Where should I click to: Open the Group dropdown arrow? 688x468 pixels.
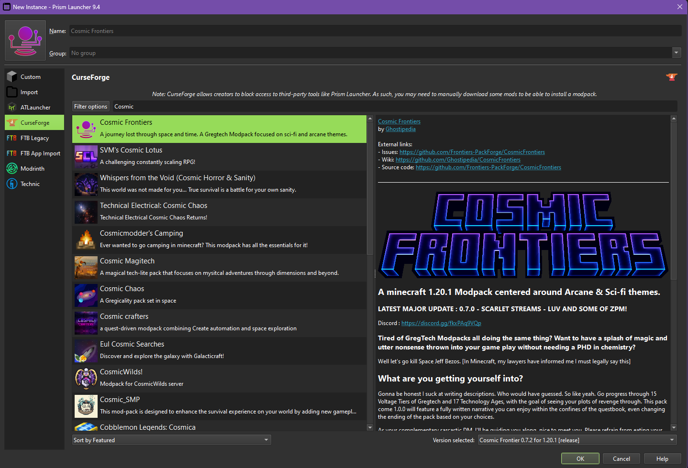coord(676,53)
